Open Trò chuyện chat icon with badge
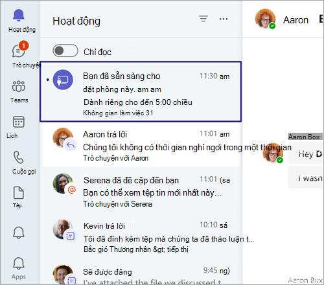 (x=20, y=49)
